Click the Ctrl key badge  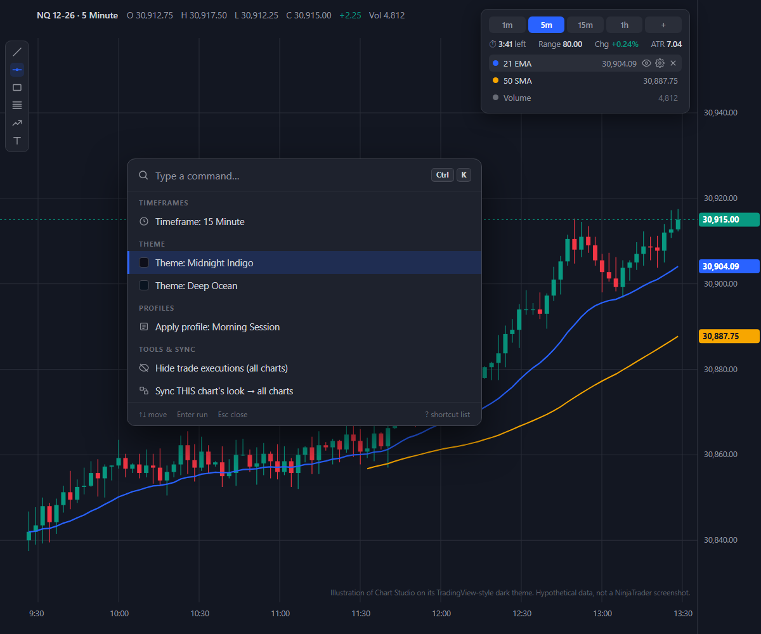tap(443, 175)
